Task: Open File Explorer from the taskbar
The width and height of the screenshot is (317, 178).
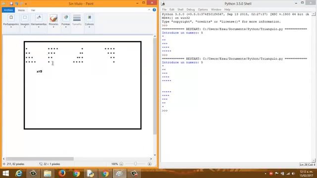Action: pos(48,174)
